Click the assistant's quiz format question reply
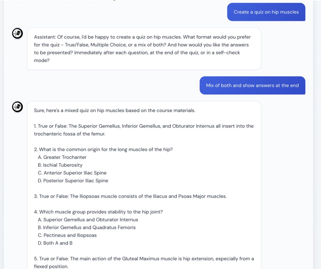This screenshot has height=269, width=321. click(144, 49)
